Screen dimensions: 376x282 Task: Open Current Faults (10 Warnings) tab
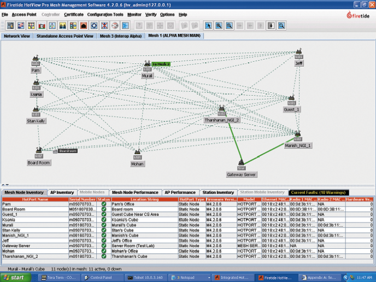pyautogui.click(x=318, y=192)
